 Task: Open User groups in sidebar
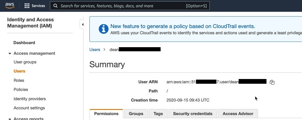(x=25, y=62)
